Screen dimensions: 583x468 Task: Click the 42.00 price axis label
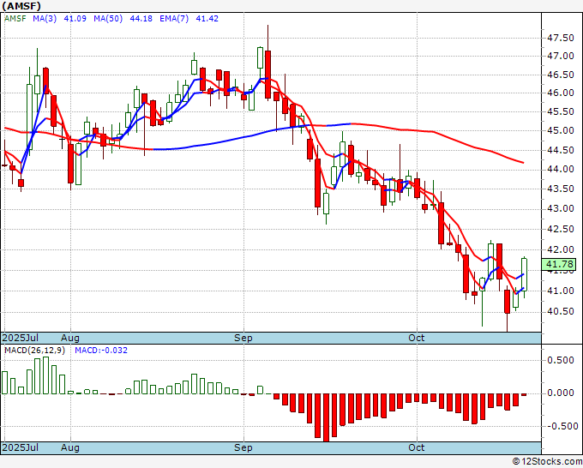pos(561,249)
